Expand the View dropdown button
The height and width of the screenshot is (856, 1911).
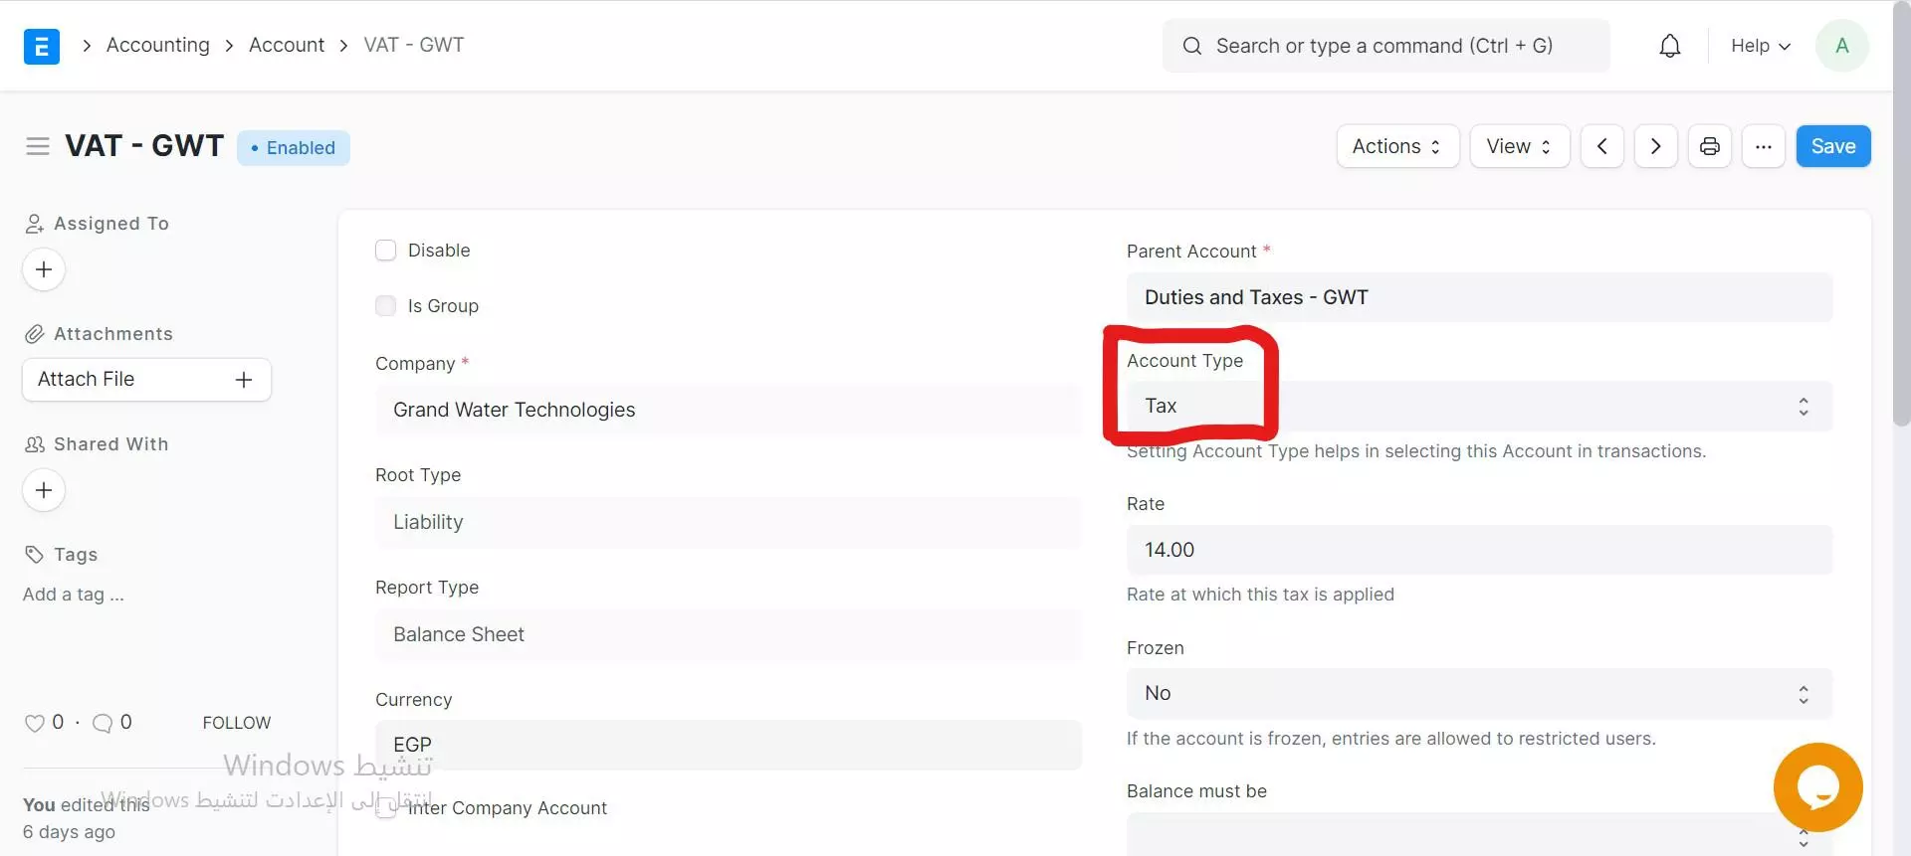[x=1520, y=146]
